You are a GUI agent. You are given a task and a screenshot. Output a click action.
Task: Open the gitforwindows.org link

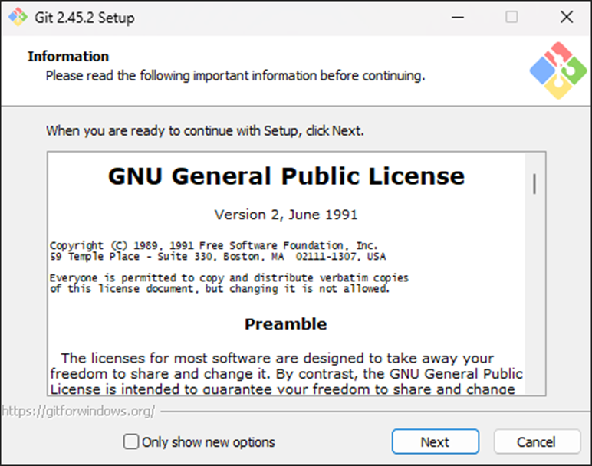point(78,411)
